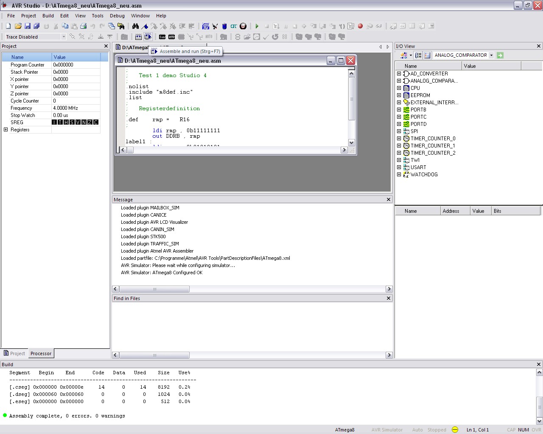Click the Assemble and run icon
The image size is (543, 434).
[148, 37]
